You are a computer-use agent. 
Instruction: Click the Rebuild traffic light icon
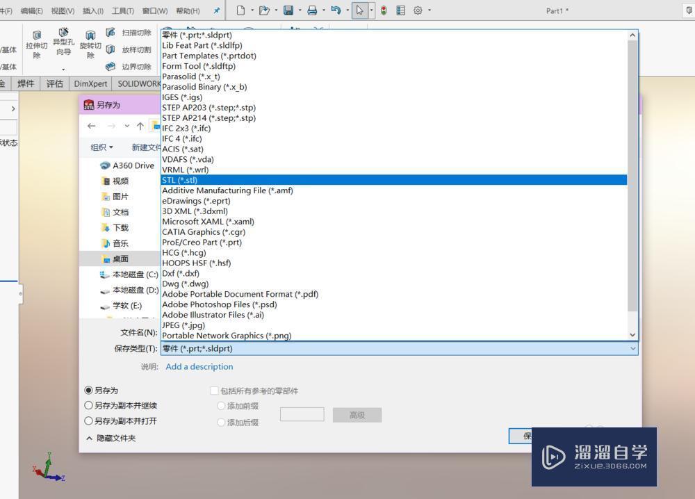(x=384, y=10)
